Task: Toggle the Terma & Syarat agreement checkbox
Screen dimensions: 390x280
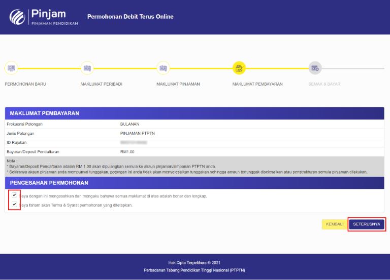Action: pos(14,205)
